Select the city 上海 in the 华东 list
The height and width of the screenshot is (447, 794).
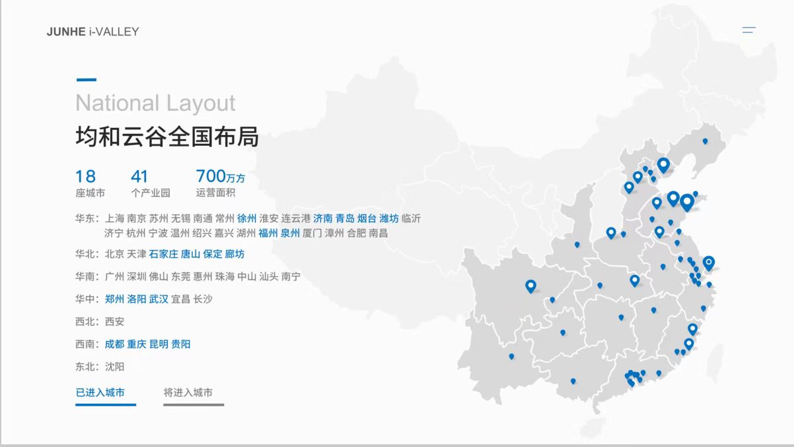pos(114,218)
